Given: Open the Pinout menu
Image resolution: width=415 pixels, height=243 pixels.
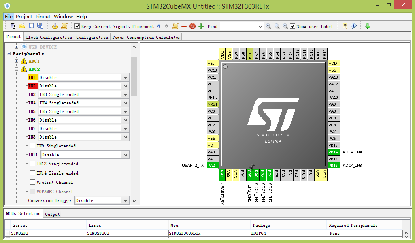Looking at the screenshot, I should click(x=43, y=17).
